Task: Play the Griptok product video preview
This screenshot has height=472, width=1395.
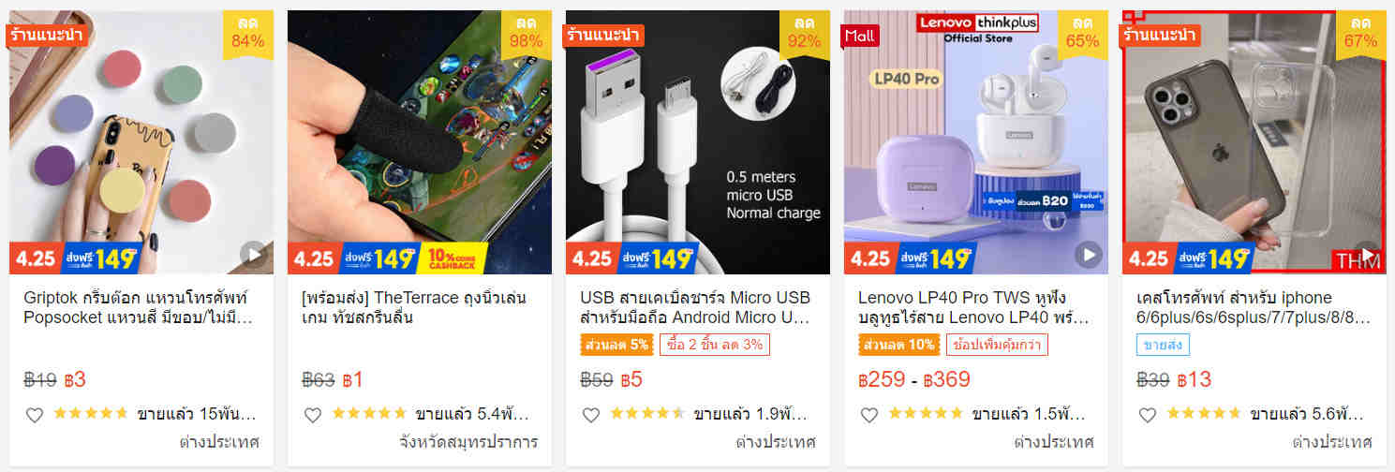Action: tap(253, 254)
